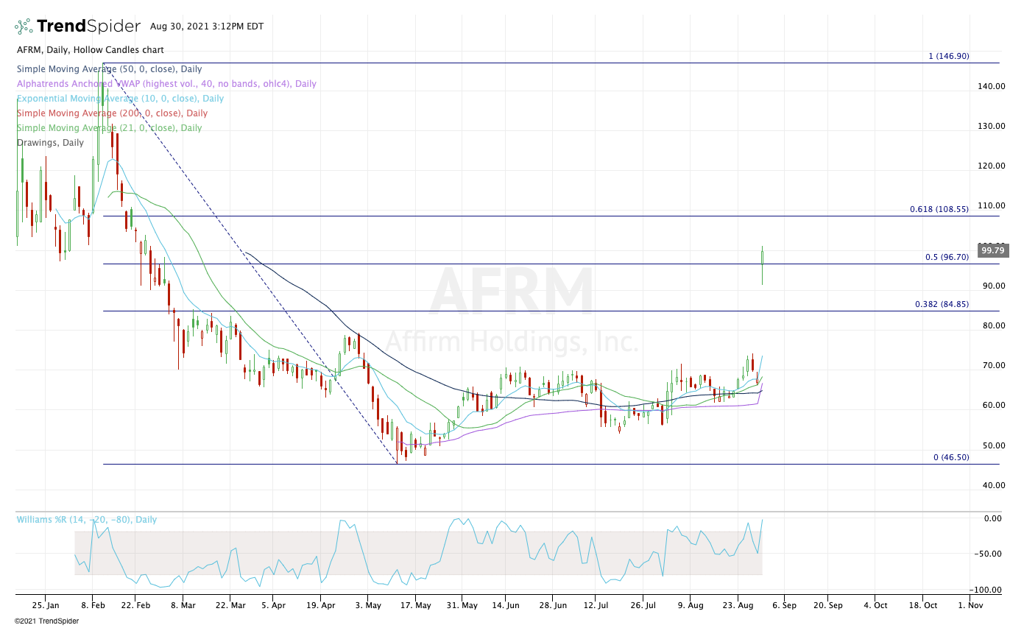This screenshot has height=628, width=1024.
Task: Click the TrendSpider logo
Action: pyautogui.click(x=77, y=27)
